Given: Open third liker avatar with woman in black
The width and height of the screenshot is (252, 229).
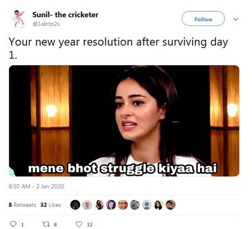Looking at the screenshot, I should [99, 205].
